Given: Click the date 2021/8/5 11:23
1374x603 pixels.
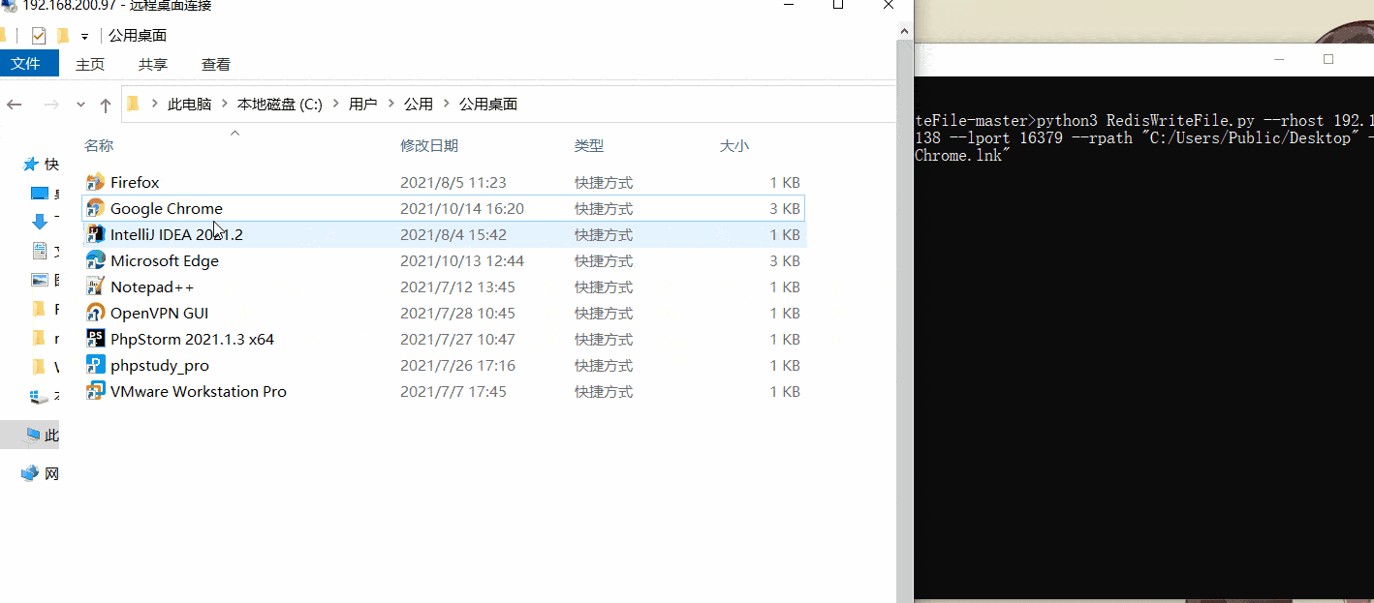Looking at the screenshot, I should coord(453,182).
